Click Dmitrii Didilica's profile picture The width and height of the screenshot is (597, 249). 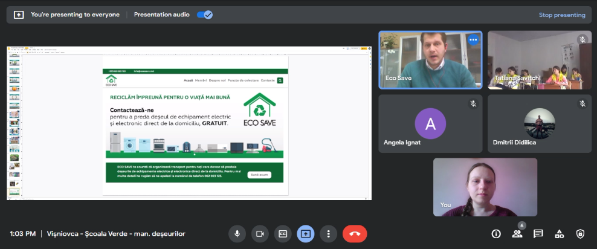click(540, 124)
